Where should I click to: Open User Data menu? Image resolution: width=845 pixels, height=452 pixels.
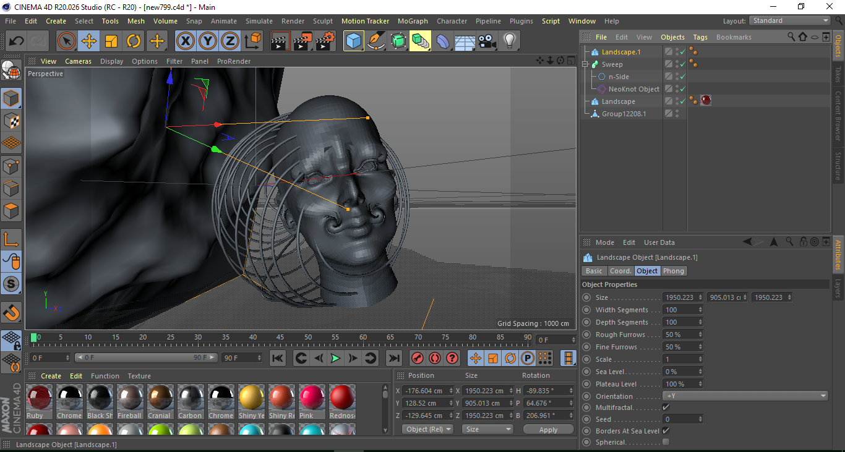point(659,242)
